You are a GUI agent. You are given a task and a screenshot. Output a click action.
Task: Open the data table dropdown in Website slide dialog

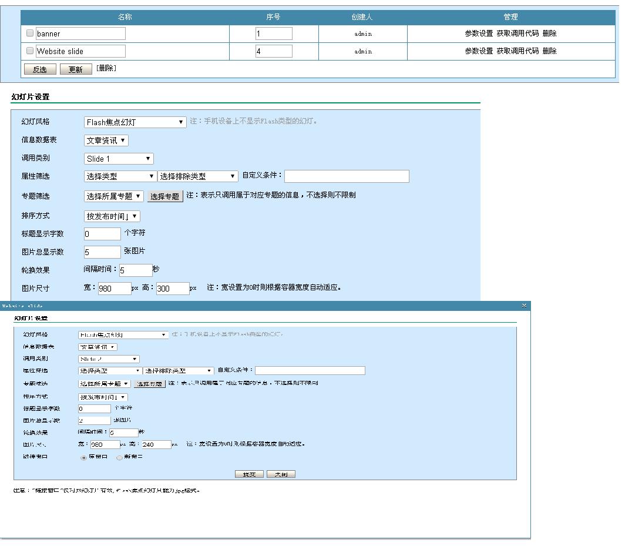[98, 347]
